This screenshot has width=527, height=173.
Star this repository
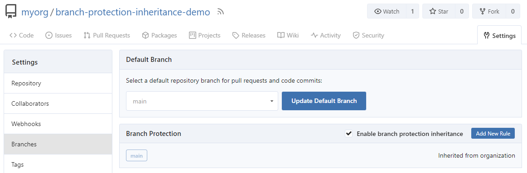coord(439,11)
